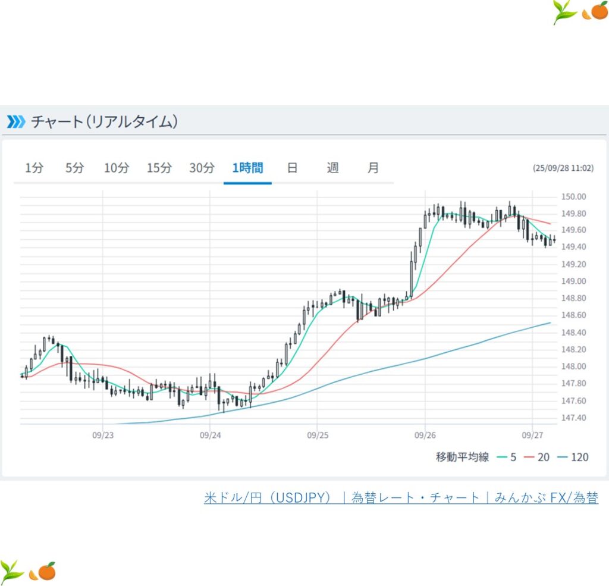The width and height of the screenshot is (609, 586).
Task: Open the monthly 月 chart tab
Action: 373,168
